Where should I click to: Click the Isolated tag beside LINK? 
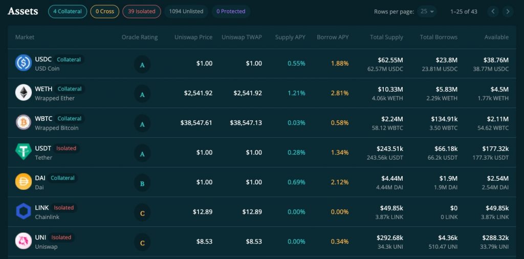(x=64, y=207)
